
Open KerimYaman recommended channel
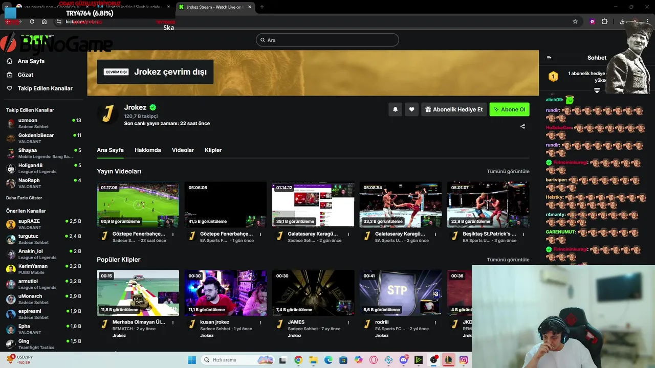(43, 269)
